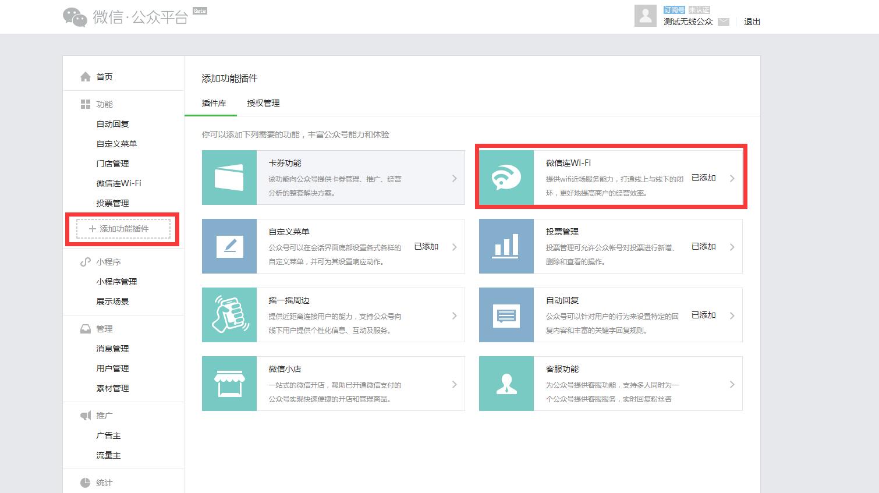
Task: Click the pie chart icon beside 统计
Action: 86,483
